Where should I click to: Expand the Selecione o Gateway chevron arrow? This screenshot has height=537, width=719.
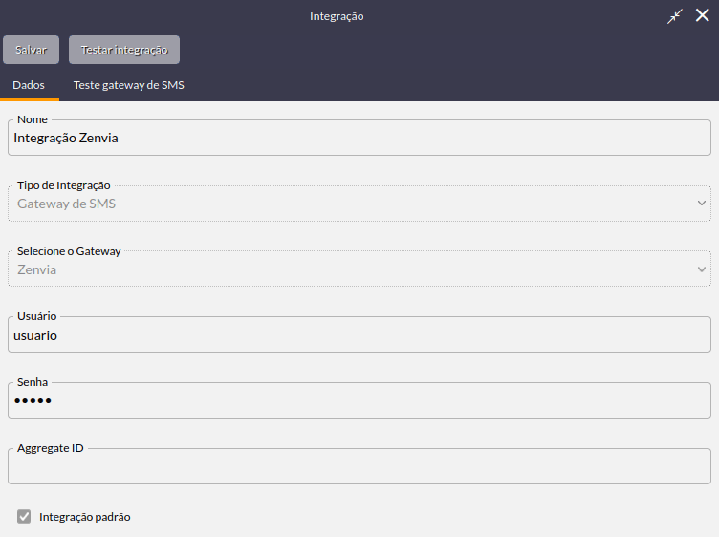coord(701,268)
